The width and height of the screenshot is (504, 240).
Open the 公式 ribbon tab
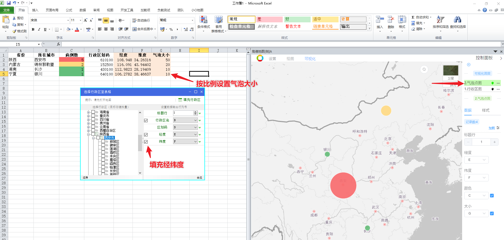[x=69, y=10]
